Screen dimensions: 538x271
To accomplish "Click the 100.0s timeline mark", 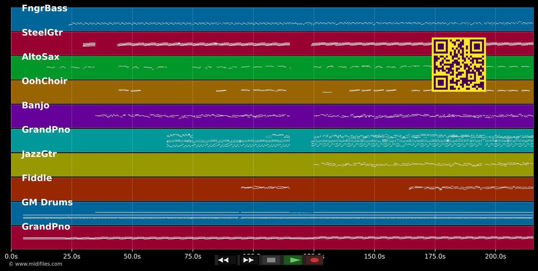I will (x=253, y=256).
